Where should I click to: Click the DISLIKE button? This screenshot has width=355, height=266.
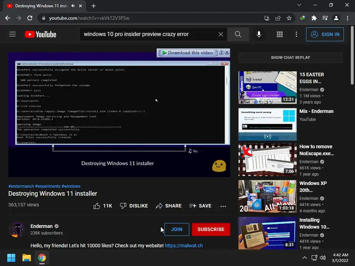coord(134,206)
